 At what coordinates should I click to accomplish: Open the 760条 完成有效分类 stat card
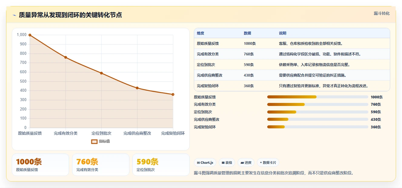pyautogui.click(x=101, y=165)
